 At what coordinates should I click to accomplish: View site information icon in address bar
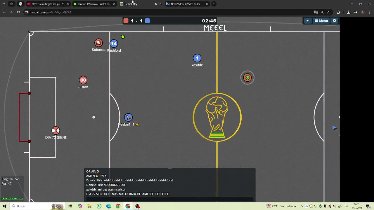(x=27, y=12)
